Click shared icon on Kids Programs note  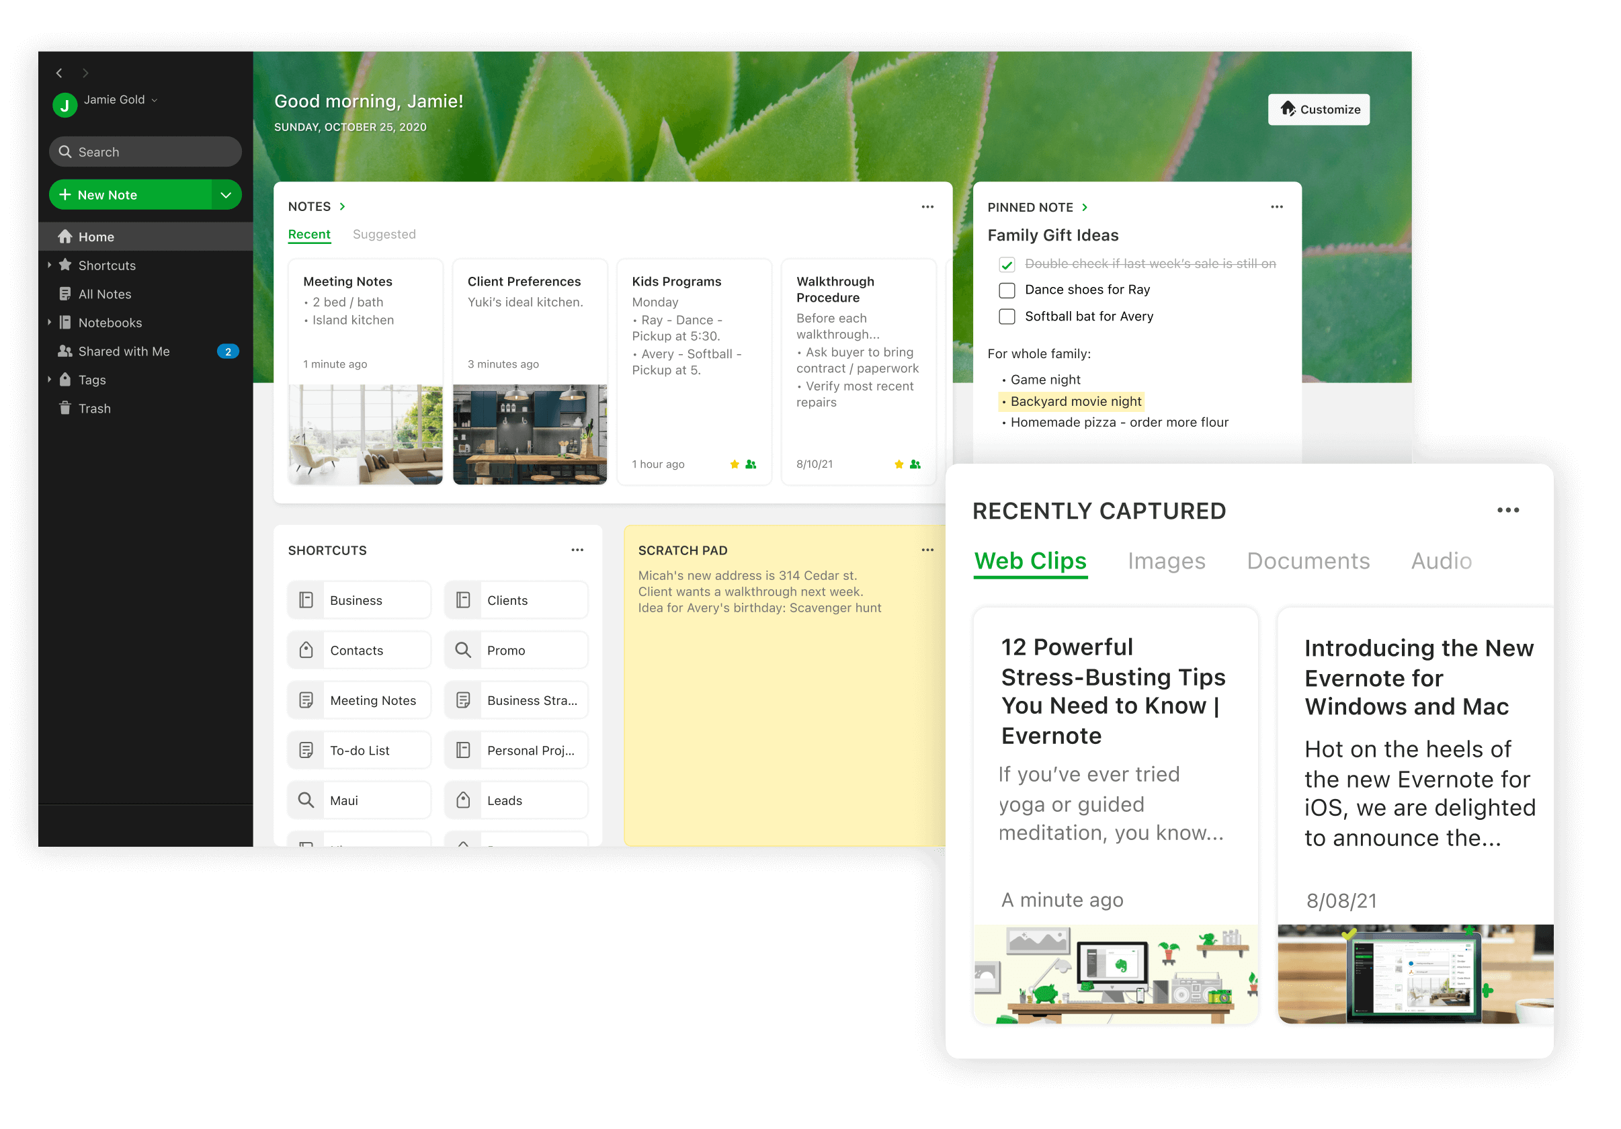751,464
